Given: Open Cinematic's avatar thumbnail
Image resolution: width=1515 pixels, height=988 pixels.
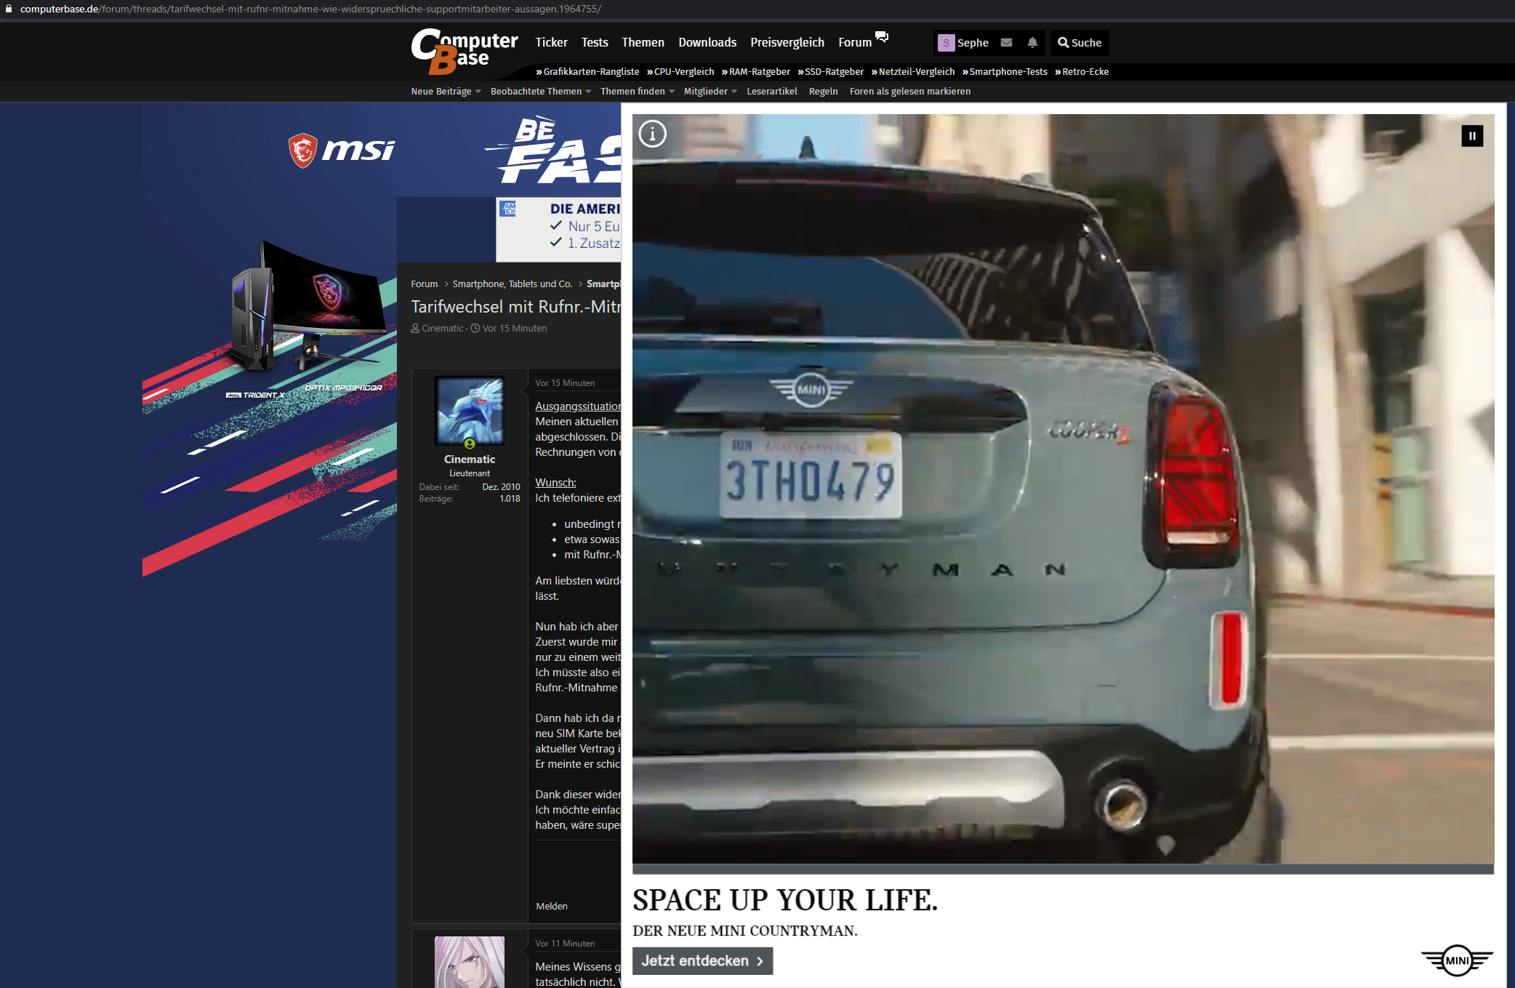Looking at the screenshot, I should [470, 411].
